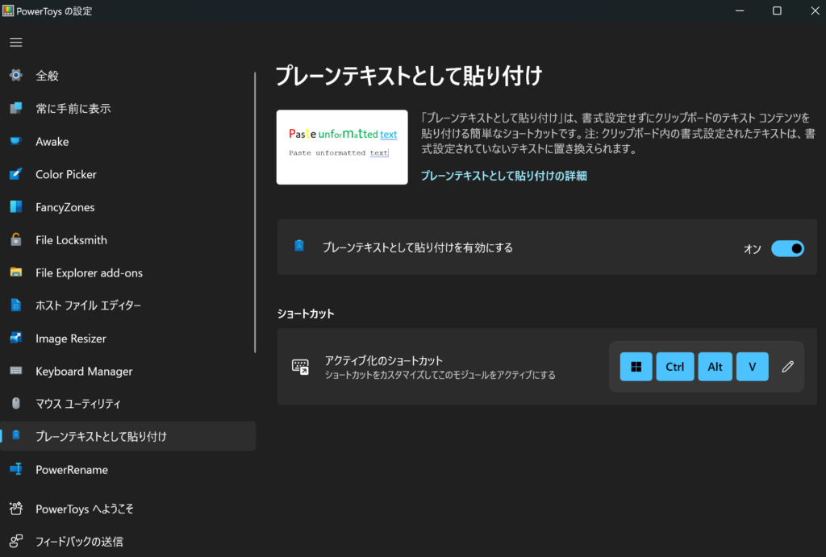The width and height of the screenshot is (826, 557).
Task: Click the PowerToys へようこそ welcome icon
Action: (x=16, y=509)
